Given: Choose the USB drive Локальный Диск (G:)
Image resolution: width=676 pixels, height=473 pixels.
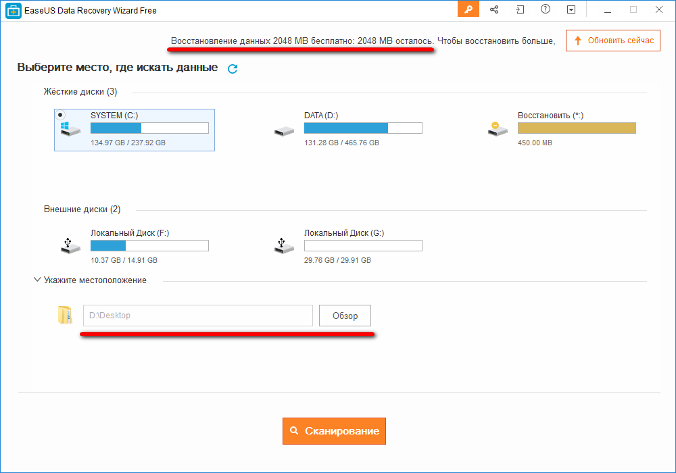Looking at the screenshot, I should pos(284,245).
